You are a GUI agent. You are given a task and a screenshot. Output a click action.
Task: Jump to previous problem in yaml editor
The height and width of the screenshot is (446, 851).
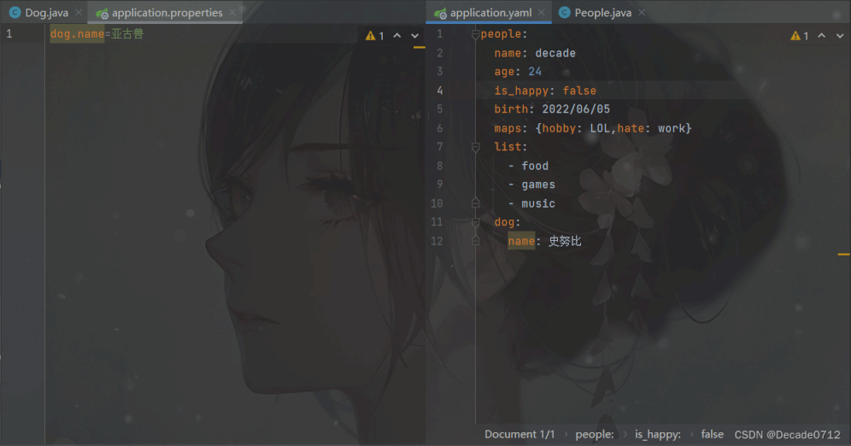pos(822,36)
